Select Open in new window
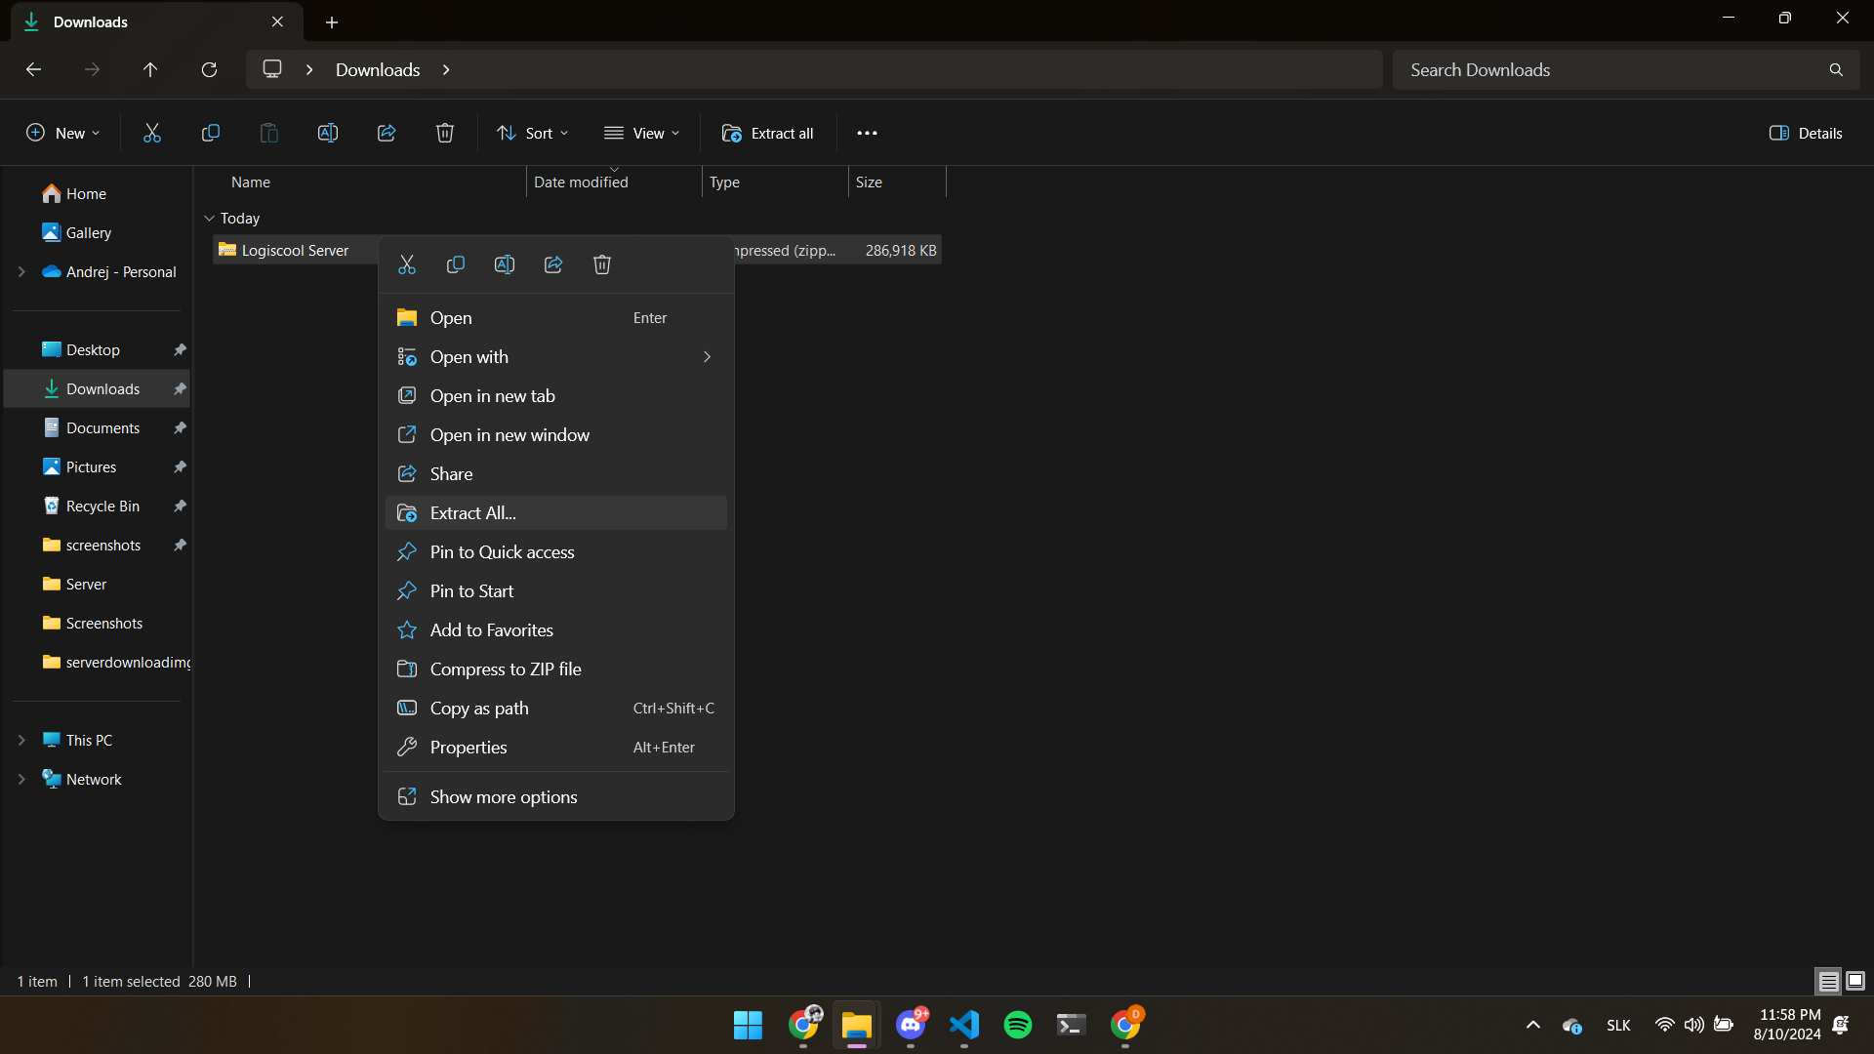Viewport: 1874px width, 1054px height. (556, 434)
